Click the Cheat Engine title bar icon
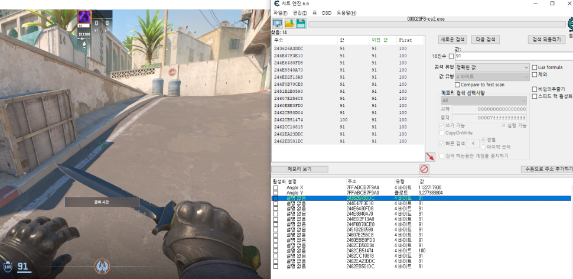The width and height of the screenshot is (573, 279). tap(277, 4)
